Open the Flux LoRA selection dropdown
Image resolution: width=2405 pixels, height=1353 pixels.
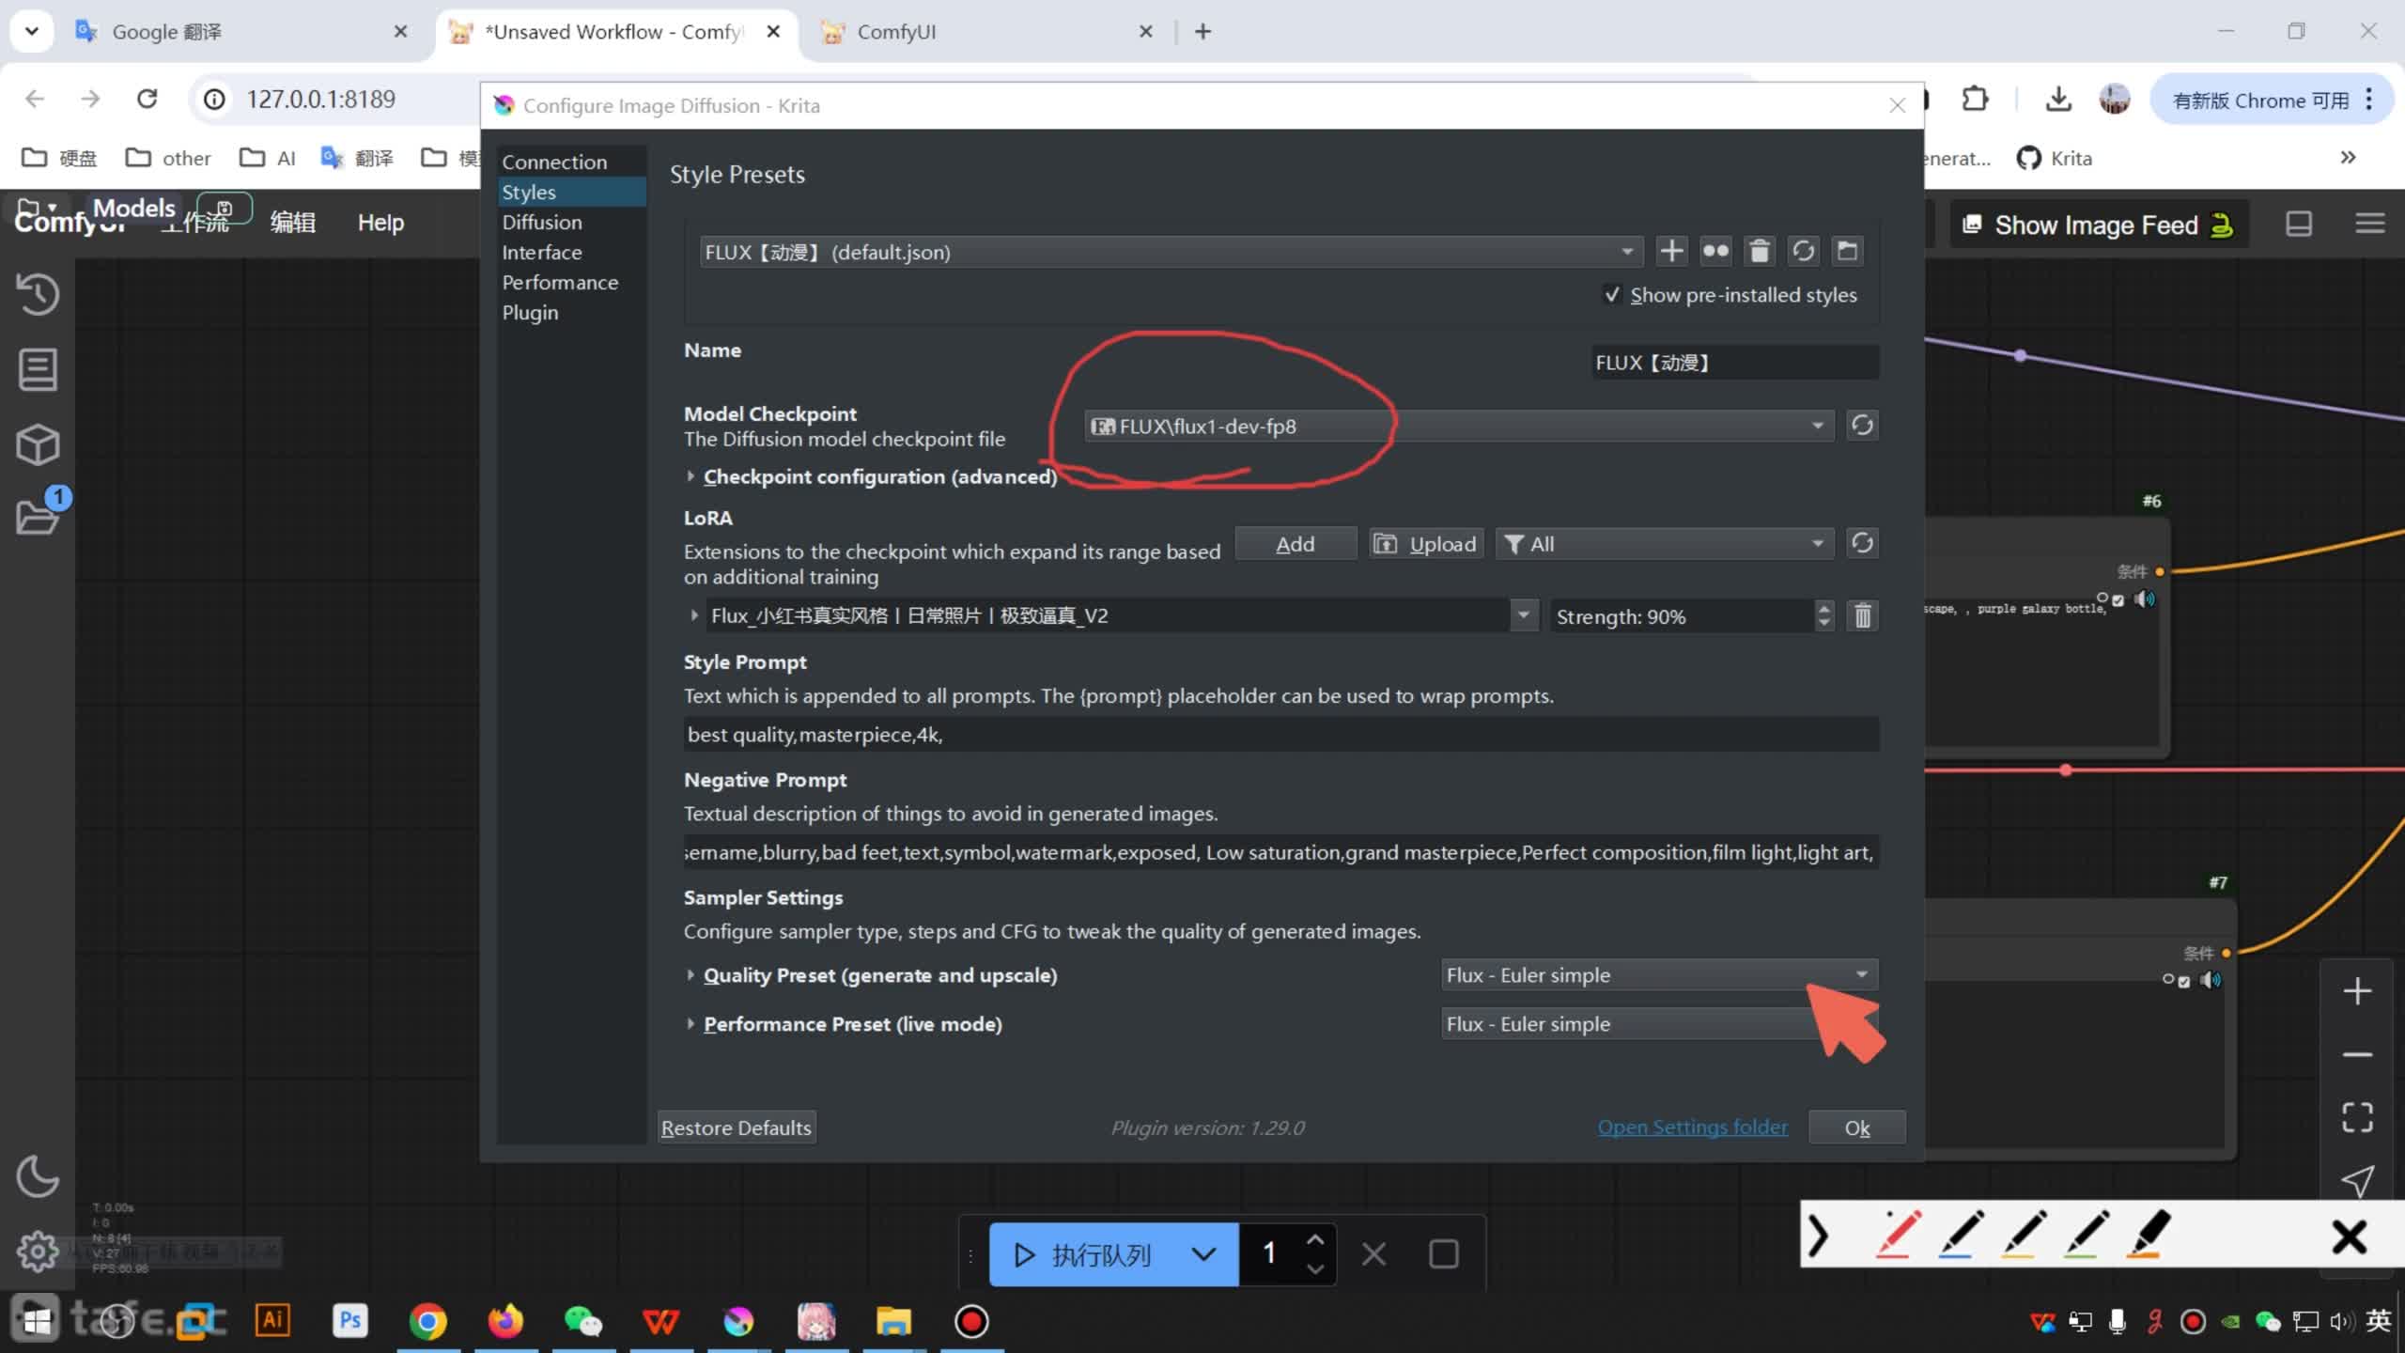(1524, 615)
